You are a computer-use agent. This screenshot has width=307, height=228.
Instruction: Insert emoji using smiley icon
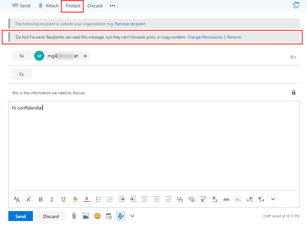tap(97, 216)
